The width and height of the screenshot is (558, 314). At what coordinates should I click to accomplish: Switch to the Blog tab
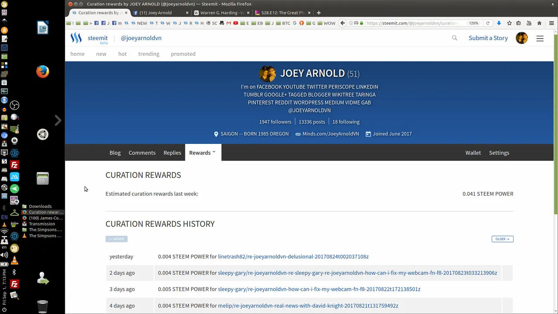(115, 153)
